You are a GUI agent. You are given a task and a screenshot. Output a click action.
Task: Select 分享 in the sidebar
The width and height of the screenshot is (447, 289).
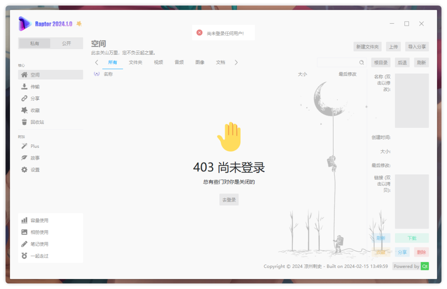coord(33,98)
